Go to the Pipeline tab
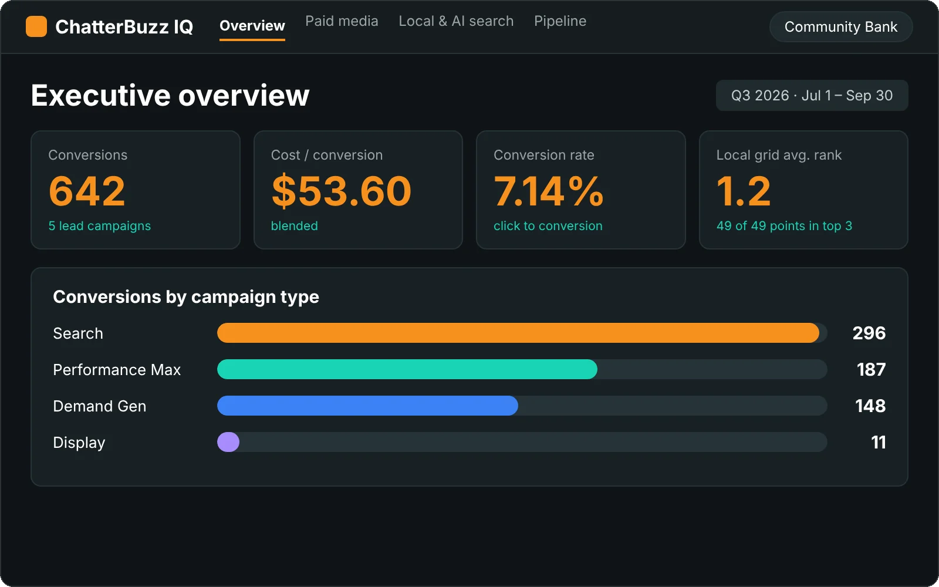 tap(560, 21)
